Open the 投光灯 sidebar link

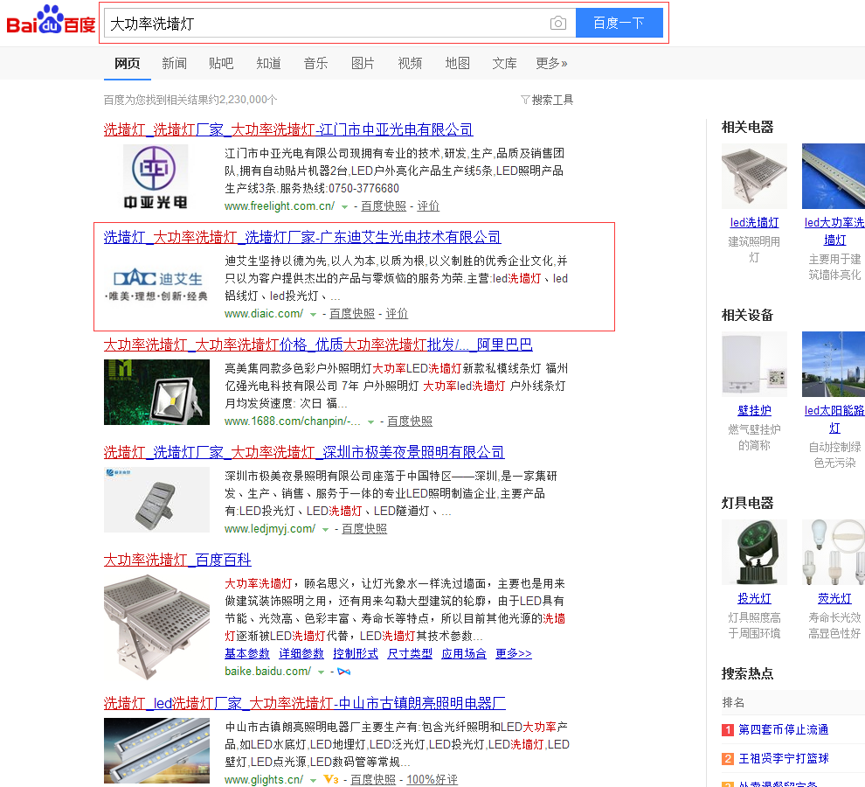(754, 599)
